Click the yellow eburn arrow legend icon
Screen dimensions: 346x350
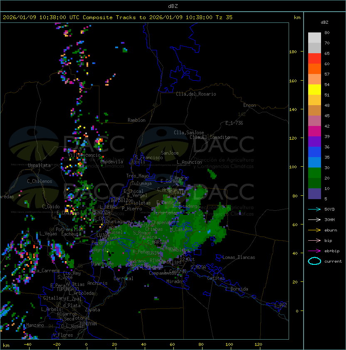pyautogui.click(x=314, y=230)
